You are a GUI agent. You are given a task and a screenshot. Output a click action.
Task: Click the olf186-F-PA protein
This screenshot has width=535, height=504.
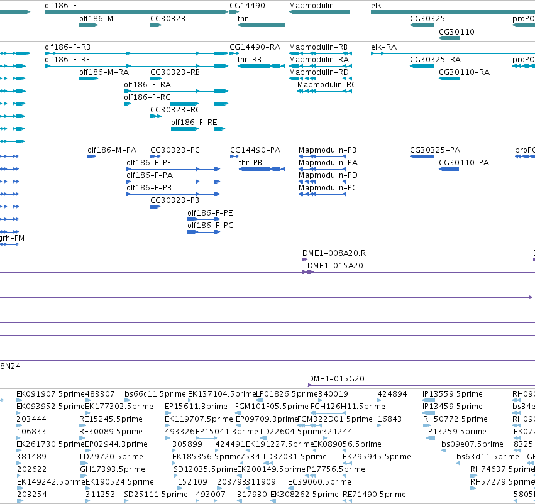(x=174, y=182)
